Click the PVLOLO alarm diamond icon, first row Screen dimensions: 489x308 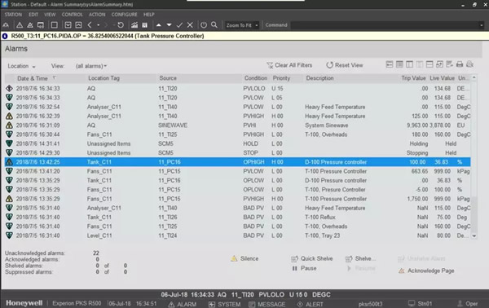coord(9,89)
